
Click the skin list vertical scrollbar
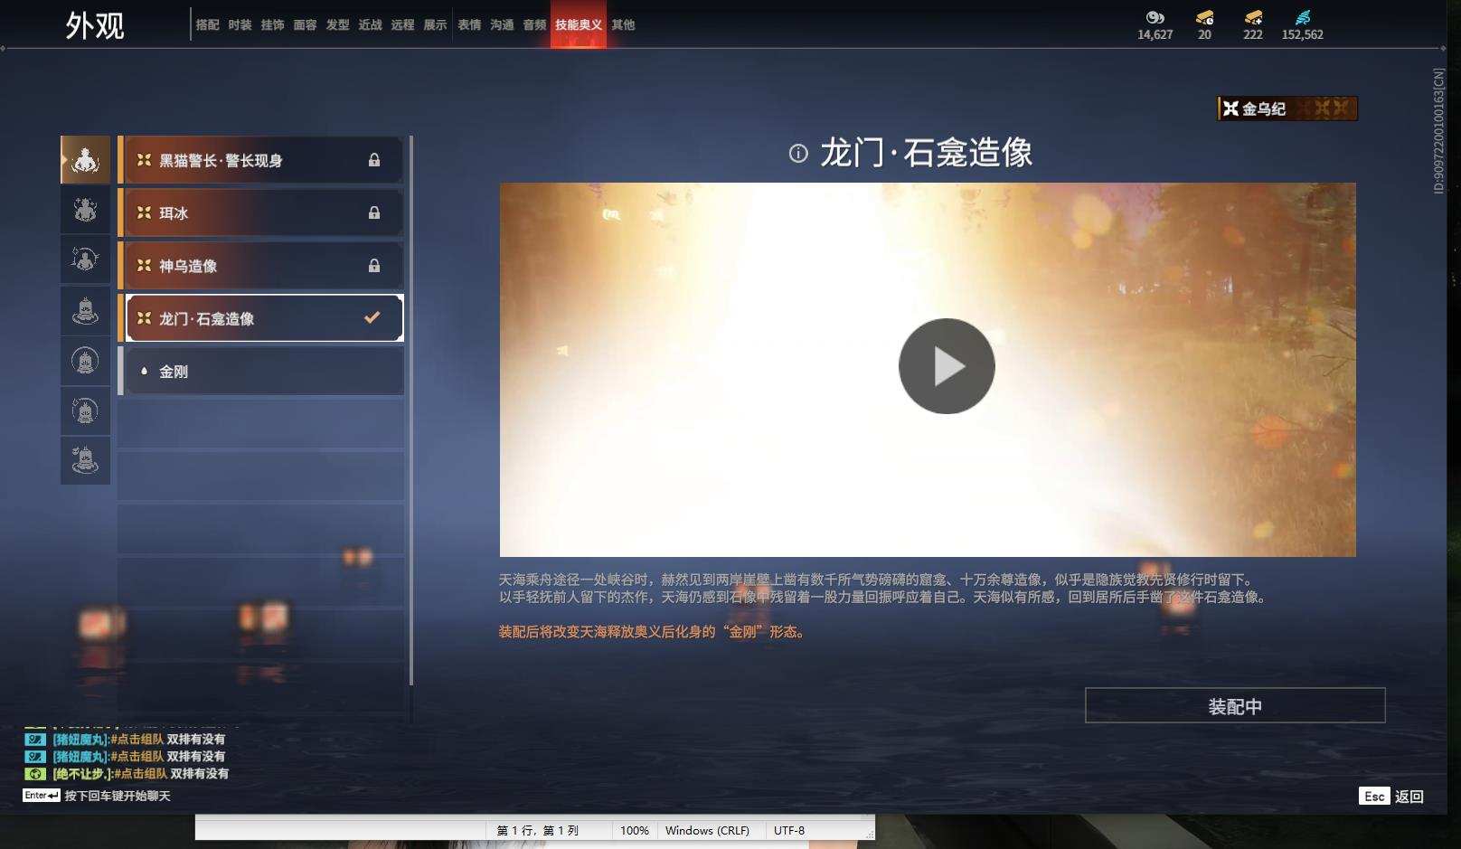pyautogui.click(x=411, y=410)
